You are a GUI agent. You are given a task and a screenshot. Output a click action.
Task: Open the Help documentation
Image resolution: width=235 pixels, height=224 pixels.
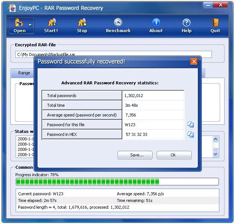coord(187,26)
